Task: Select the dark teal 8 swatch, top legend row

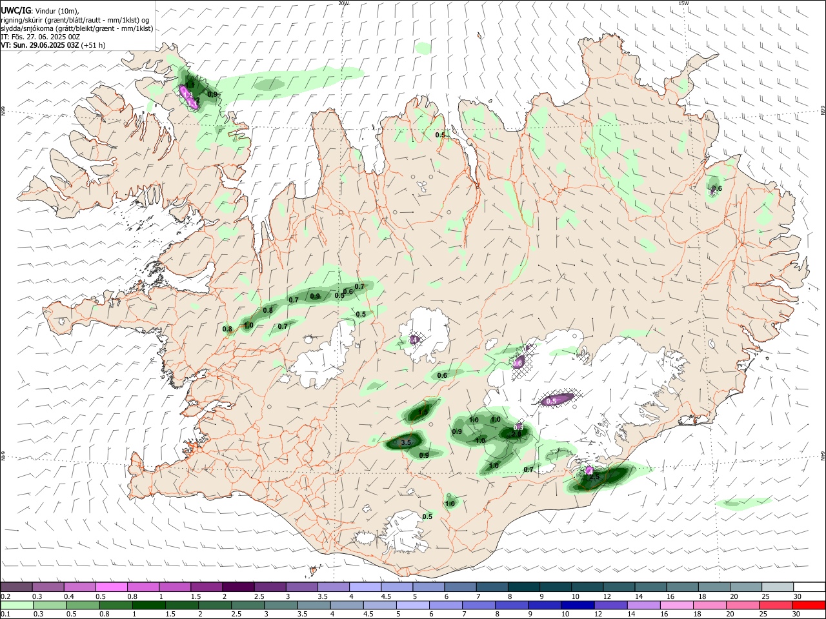Action: click(x=523, y=587)
